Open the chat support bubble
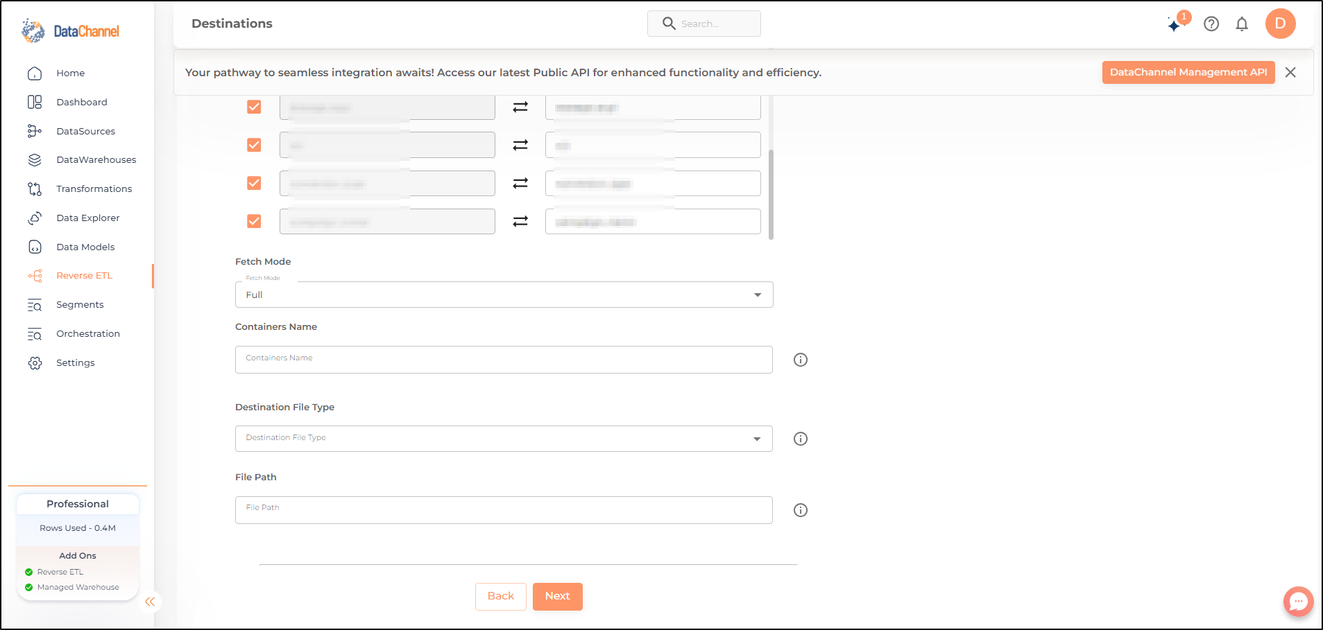 tap(1298, 602)
